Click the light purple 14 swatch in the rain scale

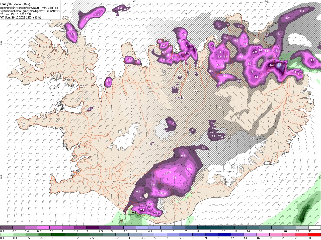pyautogui.click(x=250, y=235)
